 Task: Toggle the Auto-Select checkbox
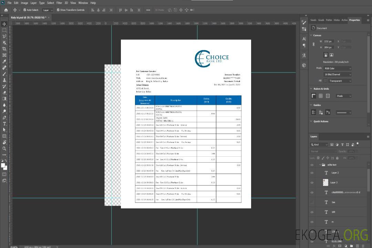click(25, 10)
